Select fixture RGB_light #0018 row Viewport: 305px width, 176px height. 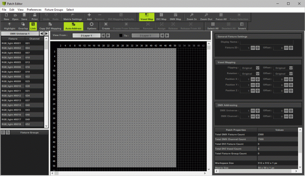click(22, 124)
